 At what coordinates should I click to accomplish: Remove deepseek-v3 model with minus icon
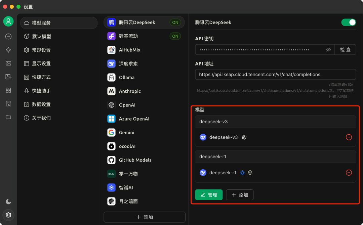click(x=349, y=137)
